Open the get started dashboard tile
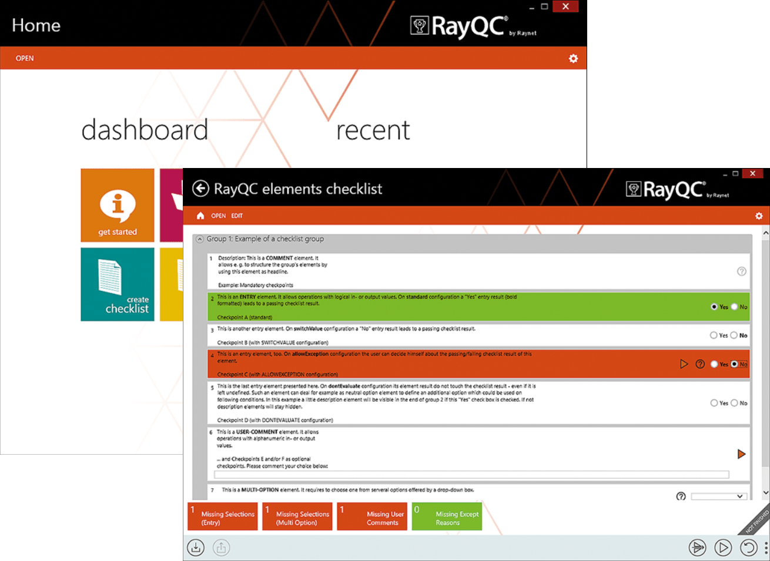 [118, 205]
